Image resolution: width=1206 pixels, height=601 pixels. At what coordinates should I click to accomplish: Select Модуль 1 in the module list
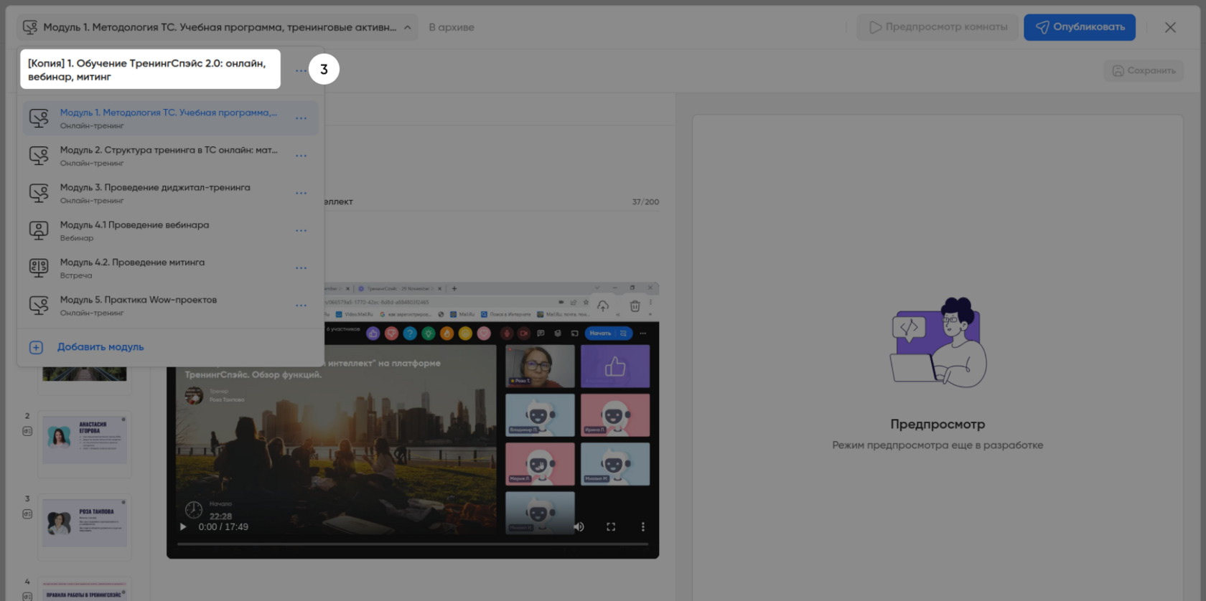point(168,113)
